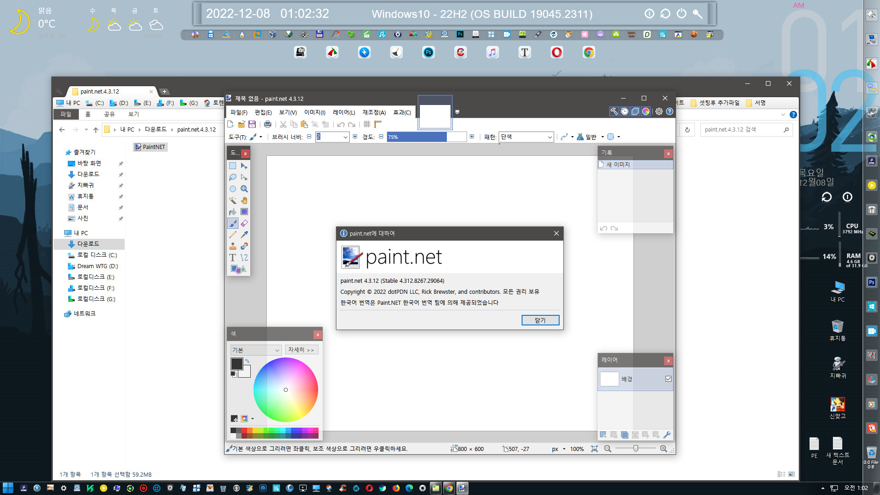The width and height of the screenshot is (880, 495).
Task: Increase brush width plus button
Action: [x=355, y=137]
